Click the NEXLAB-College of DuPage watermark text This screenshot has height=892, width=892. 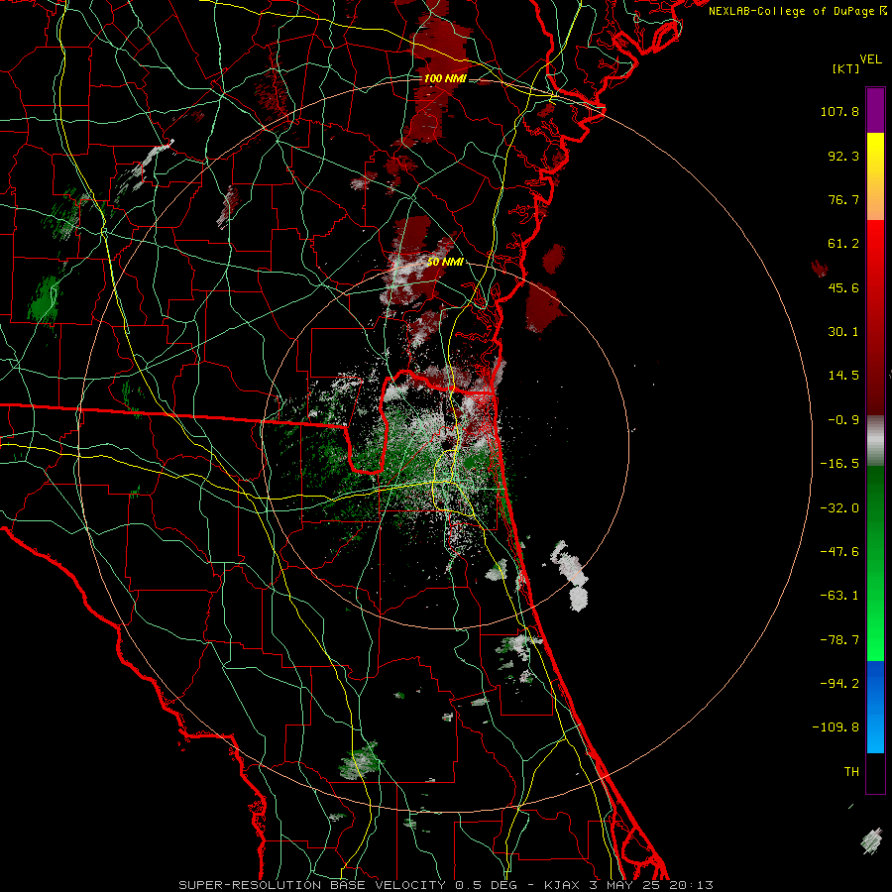coord(797,11)
